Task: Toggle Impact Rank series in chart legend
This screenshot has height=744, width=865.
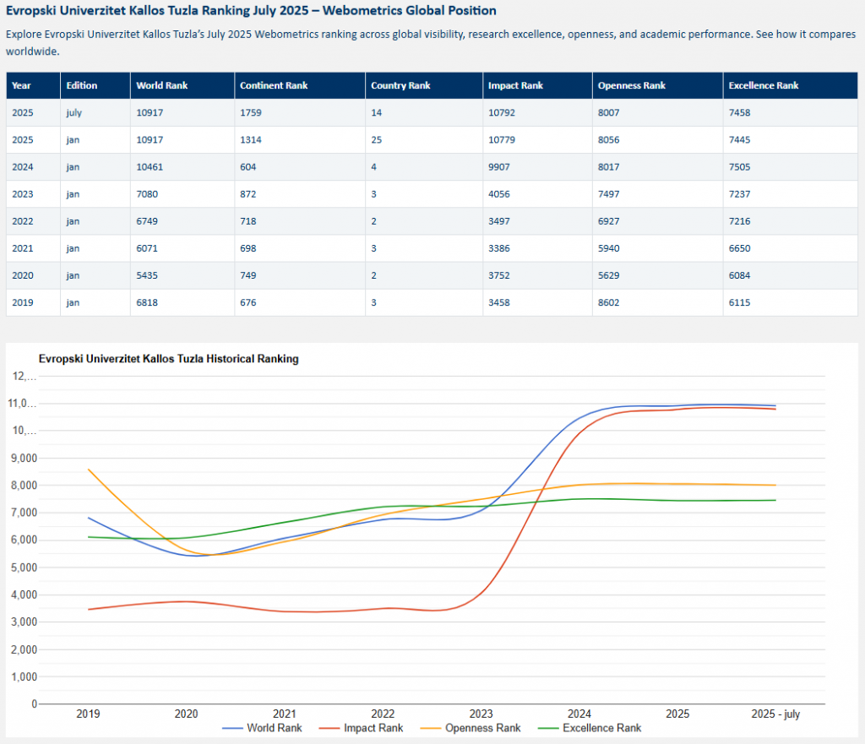Action: click(x=361, y=728)
